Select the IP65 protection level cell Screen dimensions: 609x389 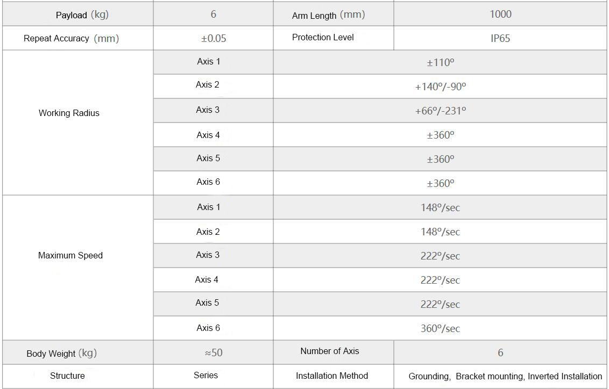click(500, 38)
